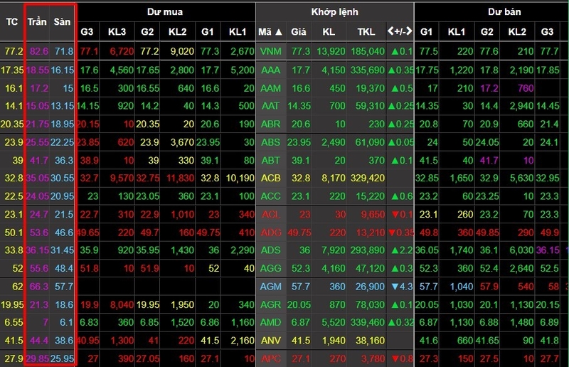The width and height of the screenshot is (569, 367).
Task: Open the AAA stock symbol
Action: [x=271, y=70]
